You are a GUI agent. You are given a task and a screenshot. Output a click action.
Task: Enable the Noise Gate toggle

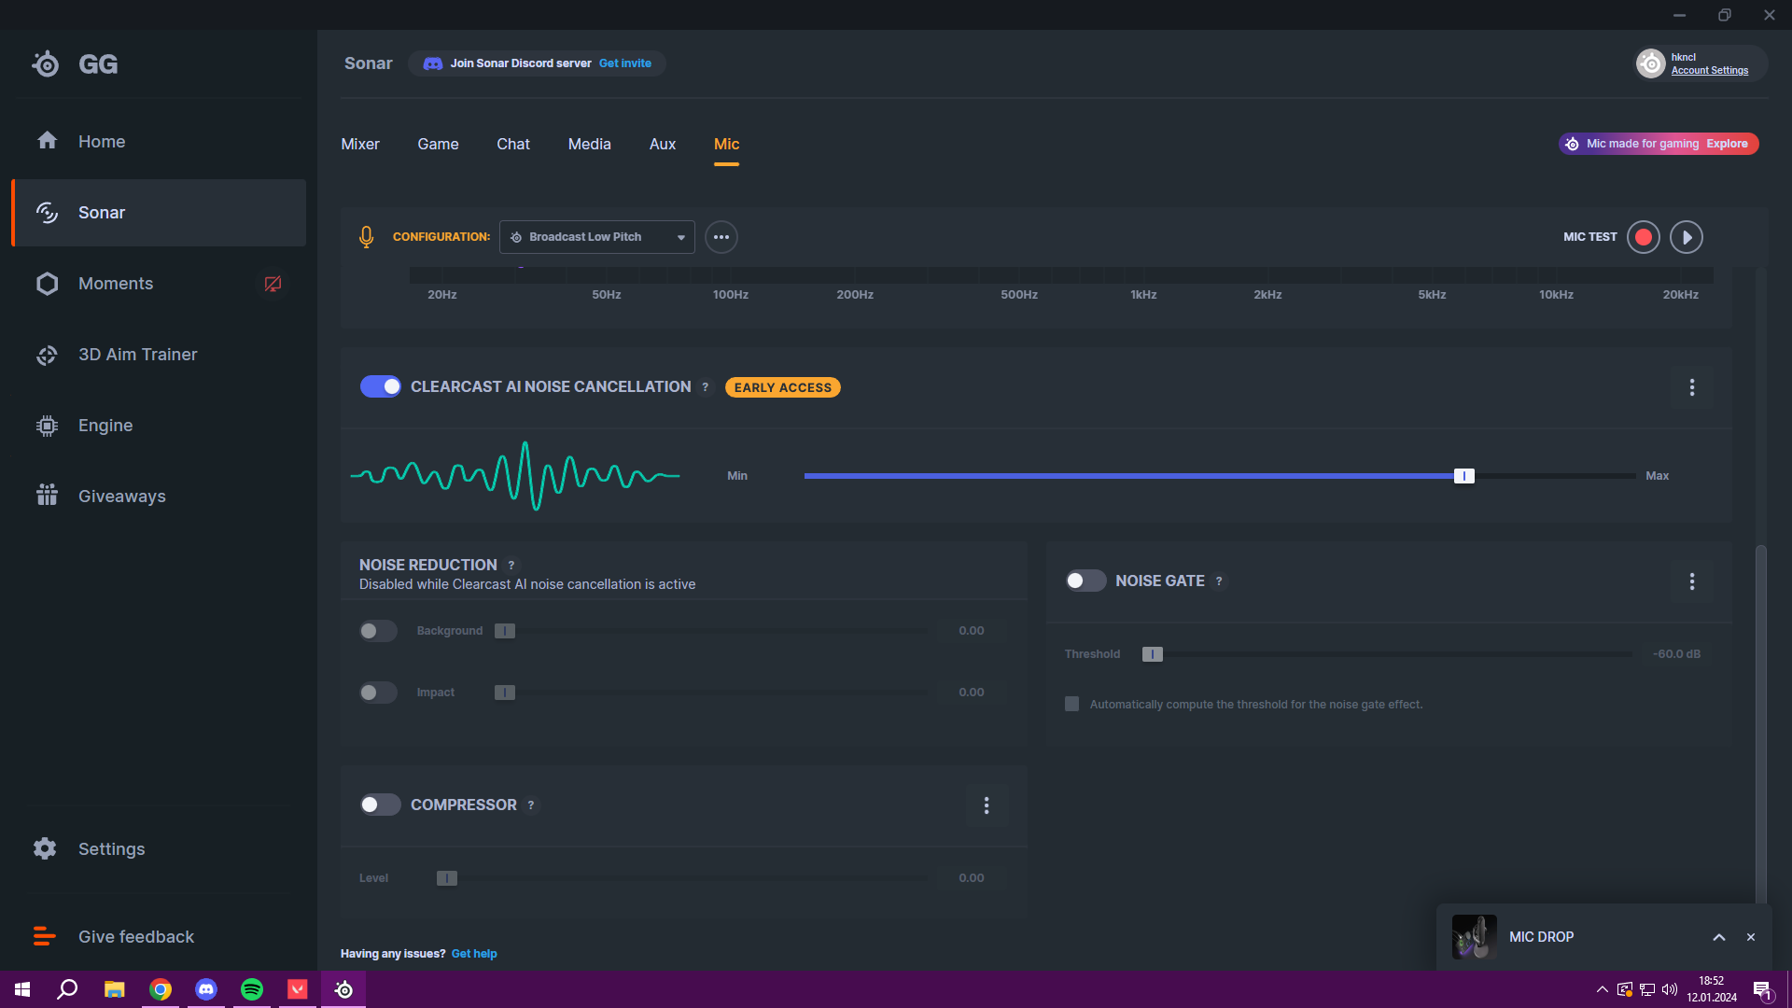pyautogui.click(x=1085, y=581)
